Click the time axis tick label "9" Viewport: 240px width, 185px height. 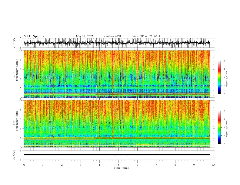(x=194, y=165)
